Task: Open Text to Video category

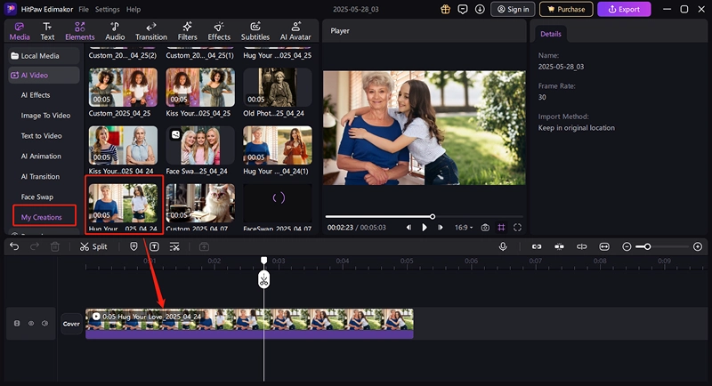Action: pyautogui.click(x=41, y=135)
